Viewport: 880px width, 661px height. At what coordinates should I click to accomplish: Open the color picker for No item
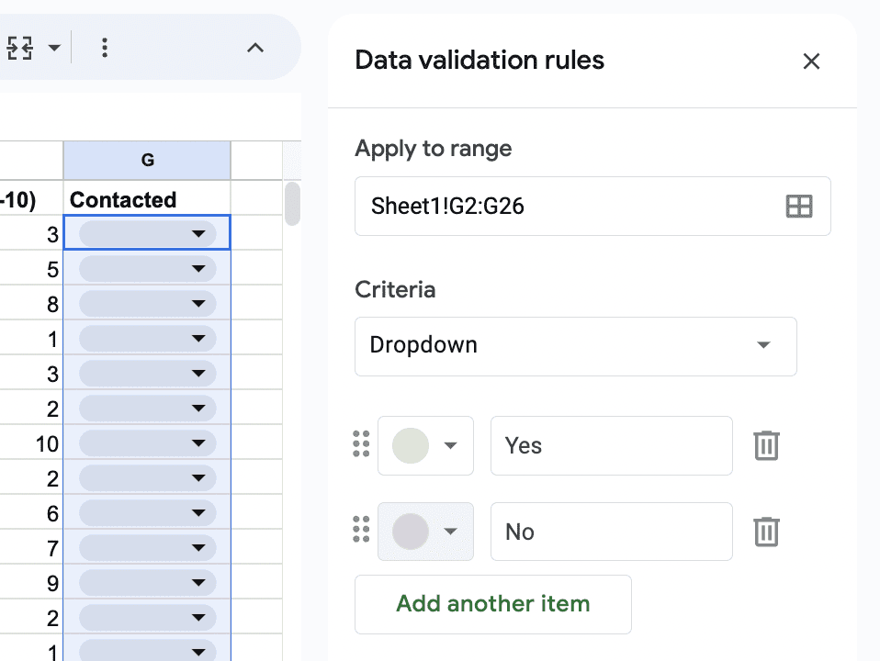(425, 532)
